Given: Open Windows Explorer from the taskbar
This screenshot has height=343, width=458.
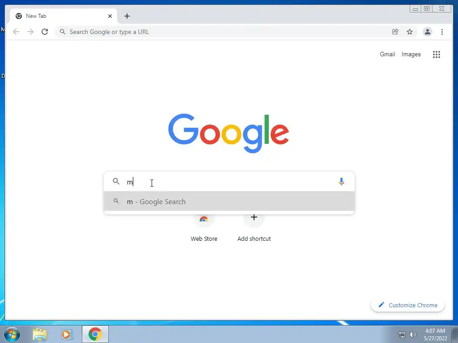Looking at the screenshot, I should [x=40, y=334].
